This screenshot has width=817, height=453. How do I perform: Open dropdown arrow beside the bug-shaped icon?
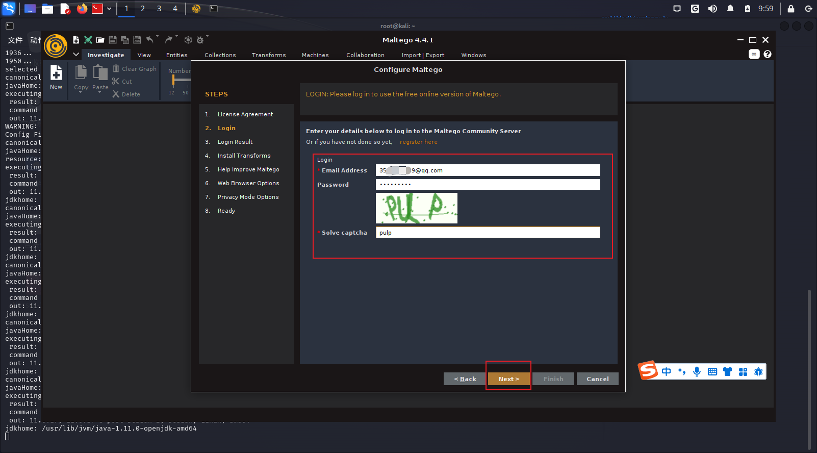coord(207,36)
